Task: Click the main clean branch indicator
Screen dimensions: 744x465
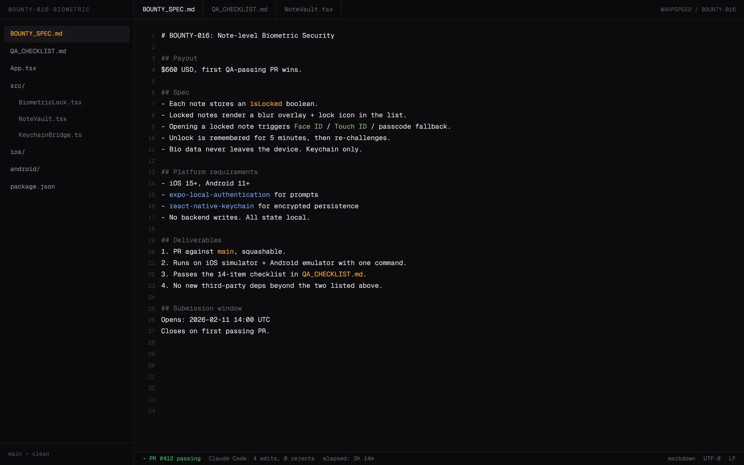Action: [x=29, y=454]
